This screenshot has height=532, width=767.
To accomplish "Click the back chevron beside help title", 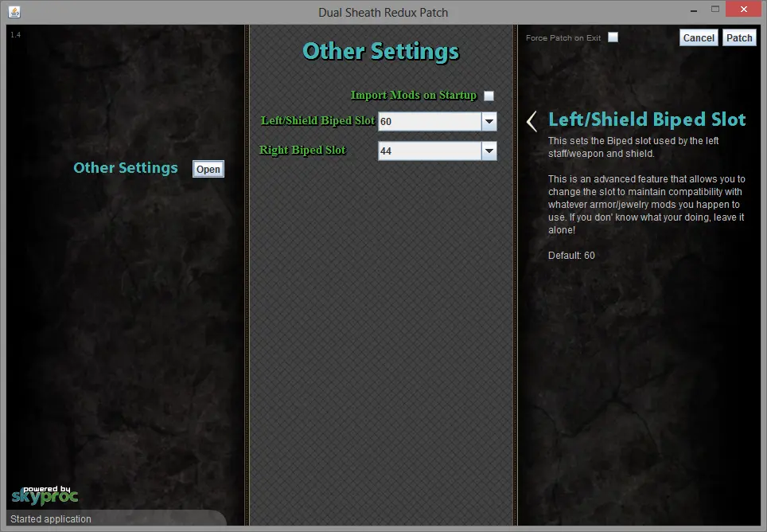I will pos(531,121).
